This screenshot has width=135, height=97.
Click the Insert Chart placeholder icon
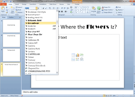[x=77, y=55]
